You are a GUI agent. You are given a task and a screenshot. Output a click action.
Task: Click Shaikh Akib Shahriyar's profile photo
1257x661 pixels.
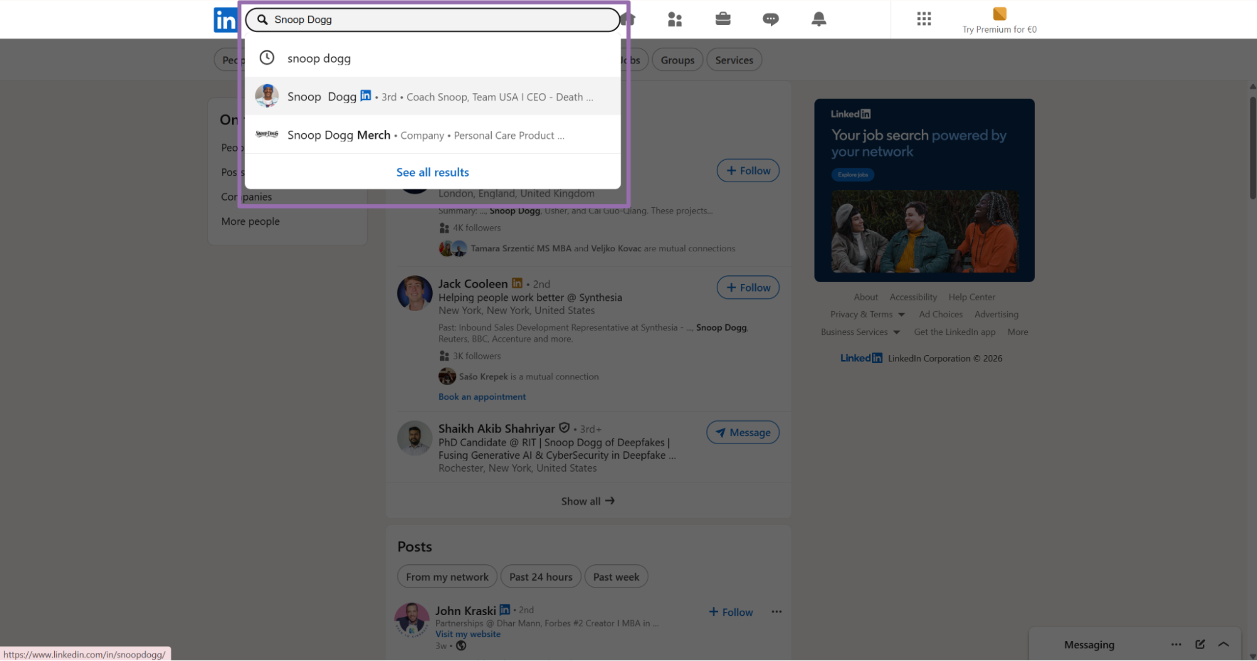coord(415,438)
